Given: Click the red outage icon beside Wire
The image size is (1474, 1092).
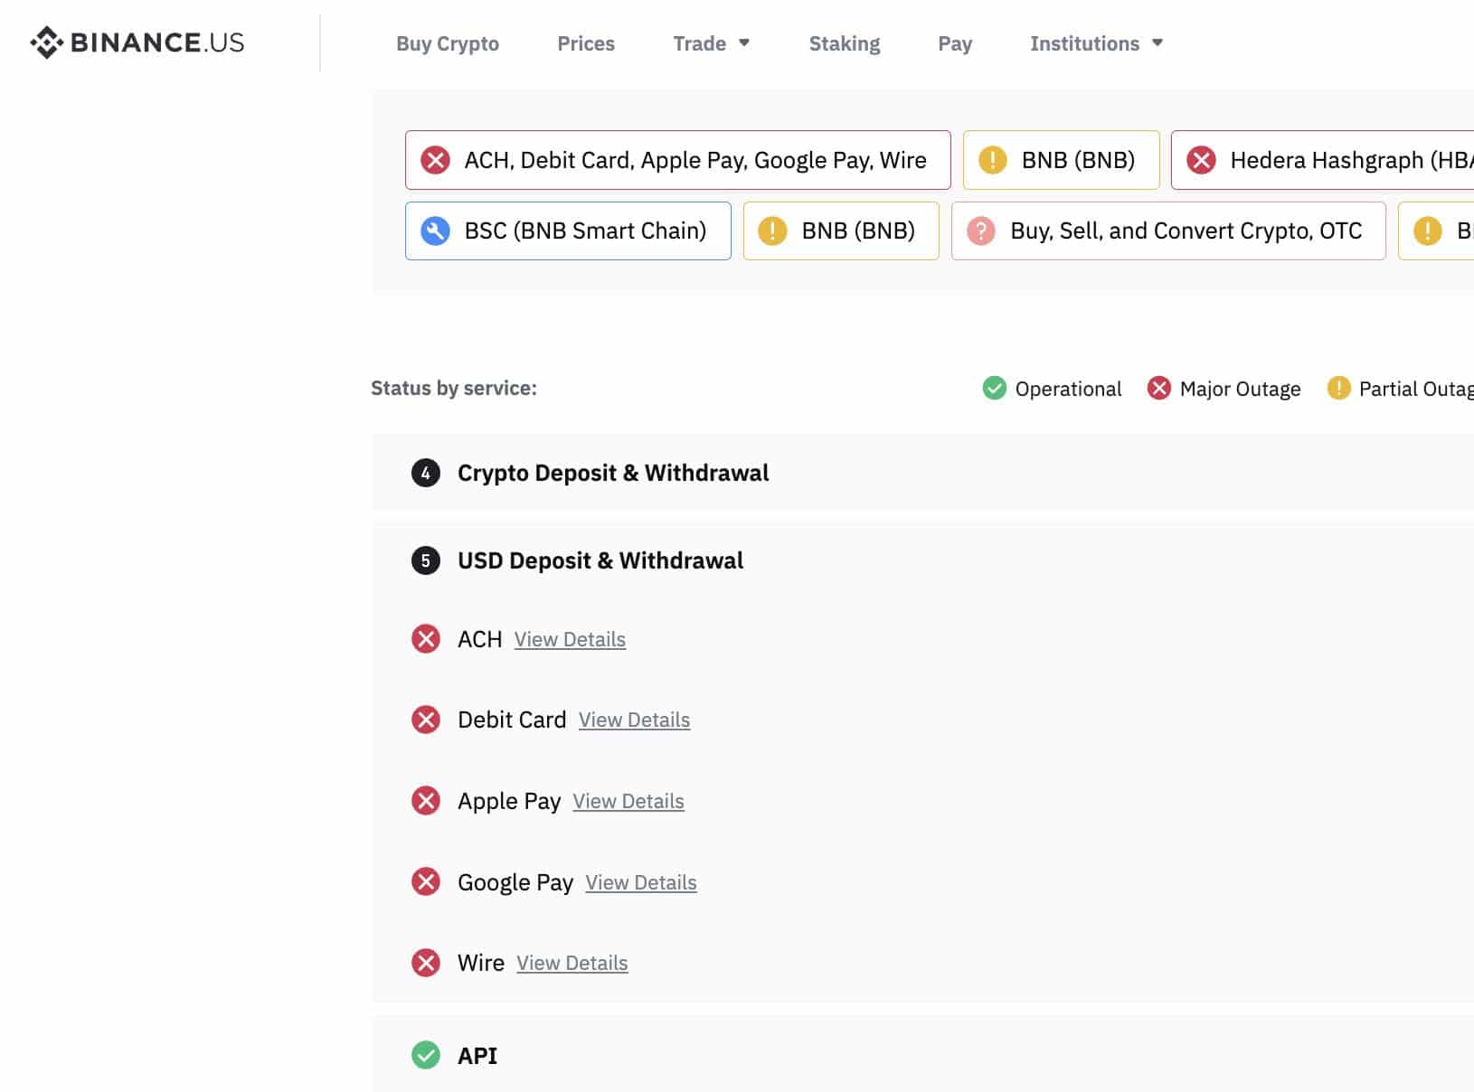Looking at the screenshot, I should click(426, 963).
